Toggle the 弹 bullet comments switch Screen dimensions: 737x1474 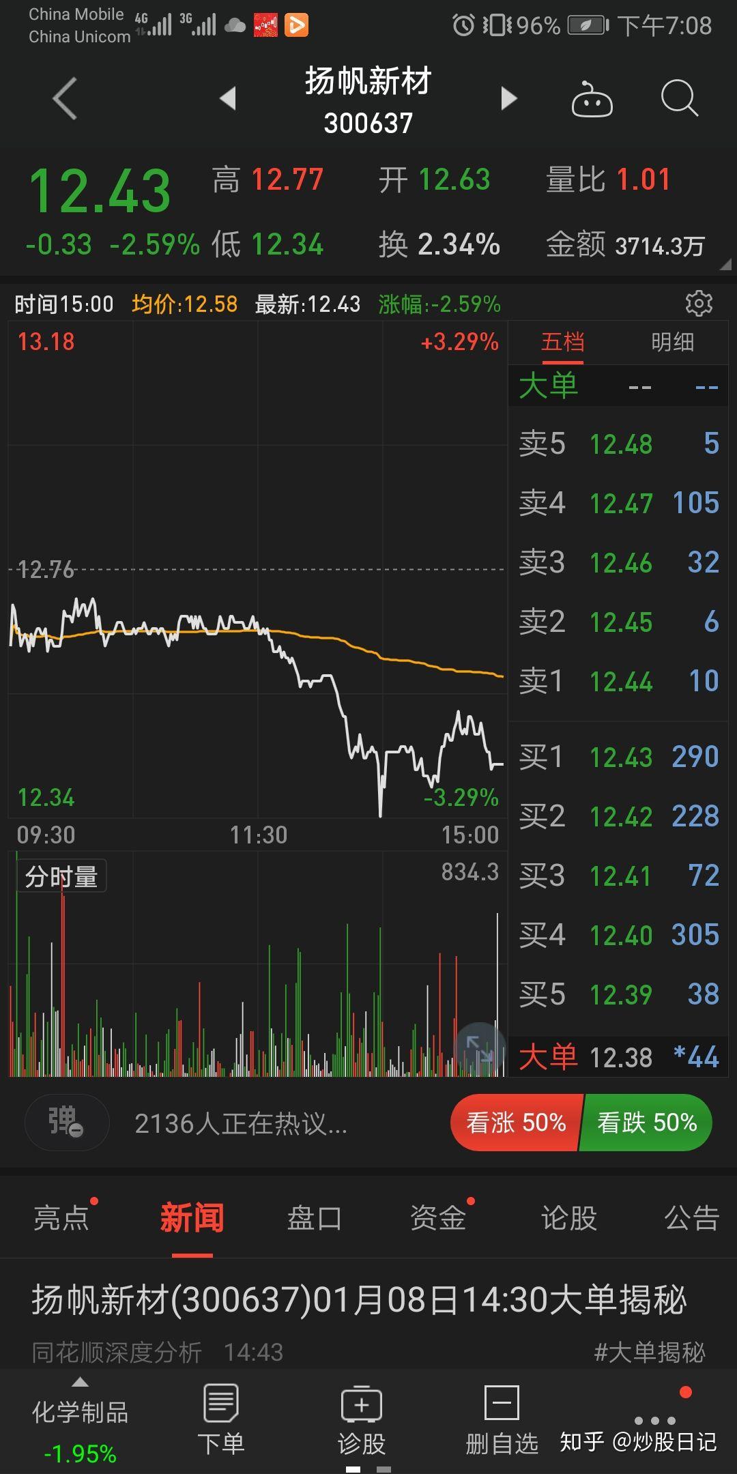point(66,1123)
